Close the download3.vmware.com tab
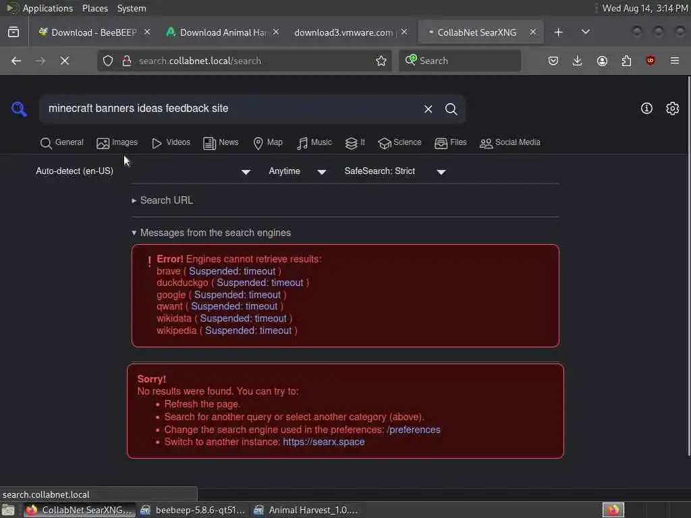 (404, 32)
